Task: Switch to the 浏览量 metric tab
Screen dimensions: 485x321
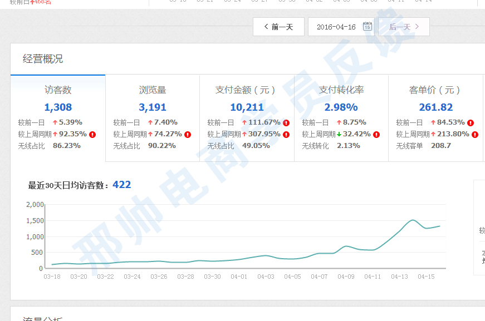Action: 153,90
